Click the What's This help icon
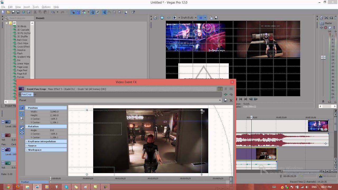338x190 pixels. click(133, 12)
